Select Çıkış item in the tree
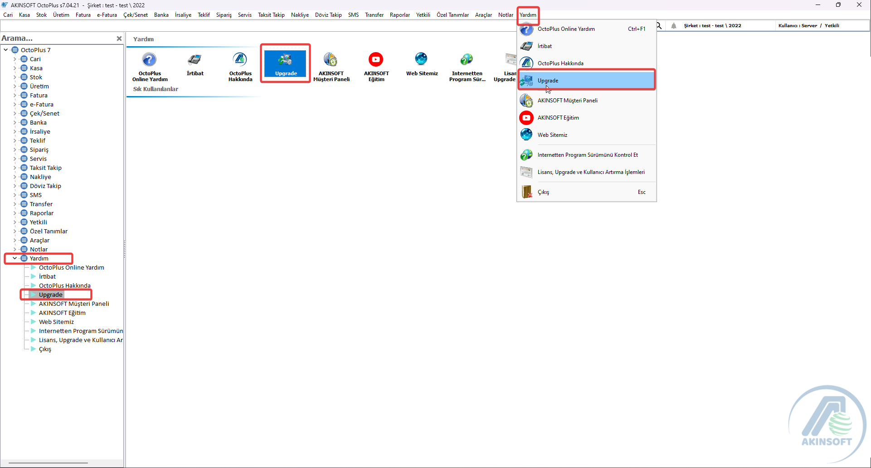This screenshot has width=871, height=468. (45, 349)
